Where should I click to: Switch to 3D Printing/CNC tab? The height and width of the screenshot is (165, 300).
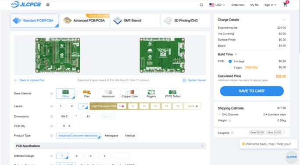(186, 21)
